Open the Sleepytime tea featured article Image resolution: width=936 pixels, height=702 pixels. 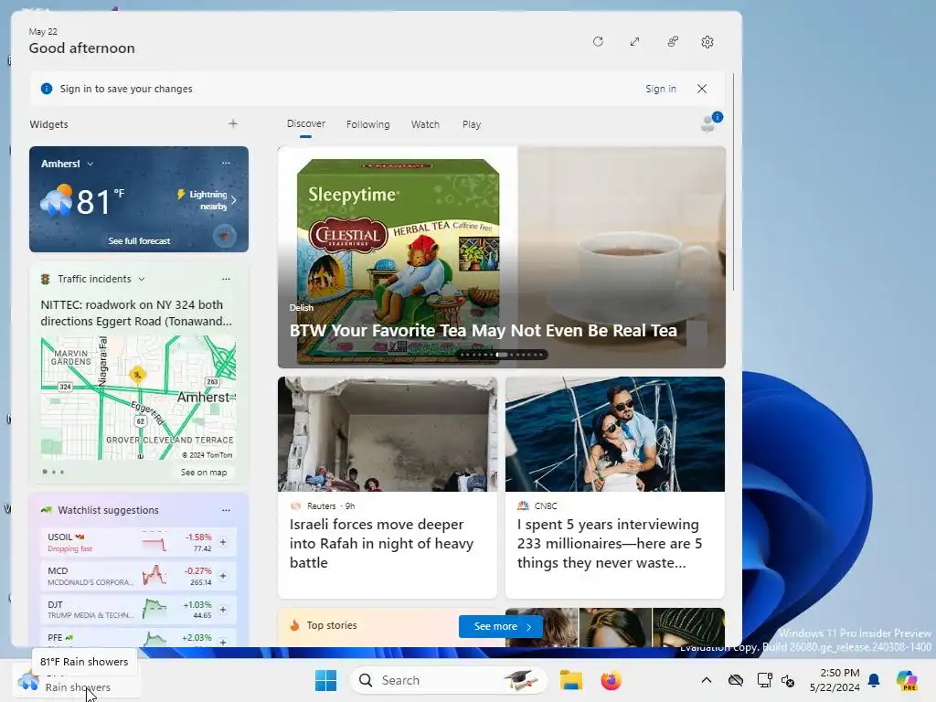[x=502, y=257]
